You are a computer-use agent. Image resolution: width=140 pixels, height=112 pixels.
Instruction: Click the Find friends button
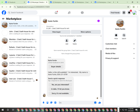point(115,13)
